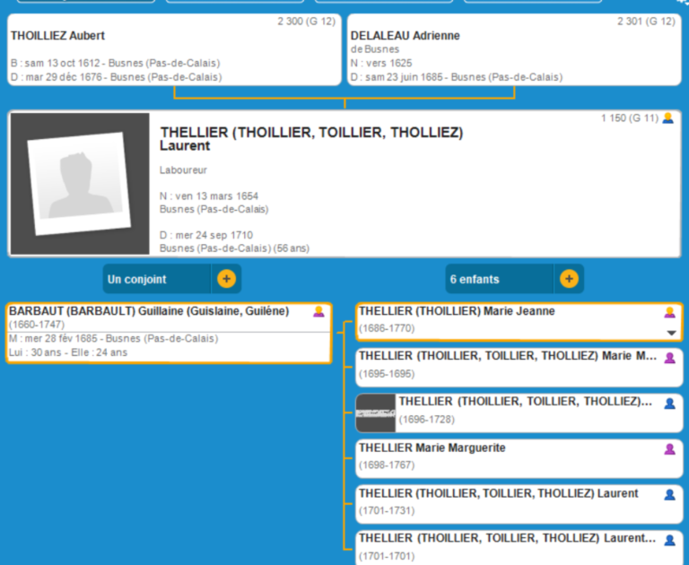Open the 6 enfants section header
This screenshot has height=565, width=689.
tap(500, 279)
